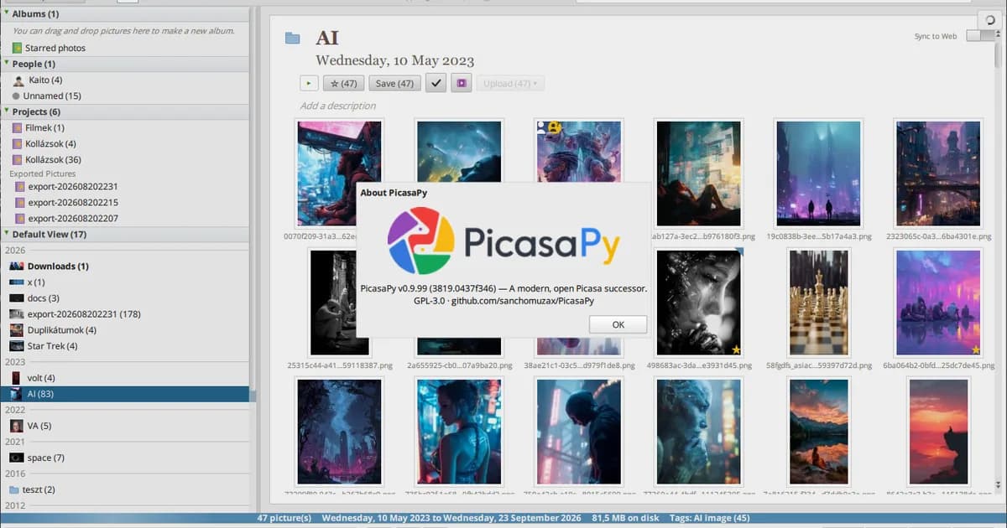Collapse the Default View section
The width and height of the screenshot is (1007, 528).
point(6,233)
